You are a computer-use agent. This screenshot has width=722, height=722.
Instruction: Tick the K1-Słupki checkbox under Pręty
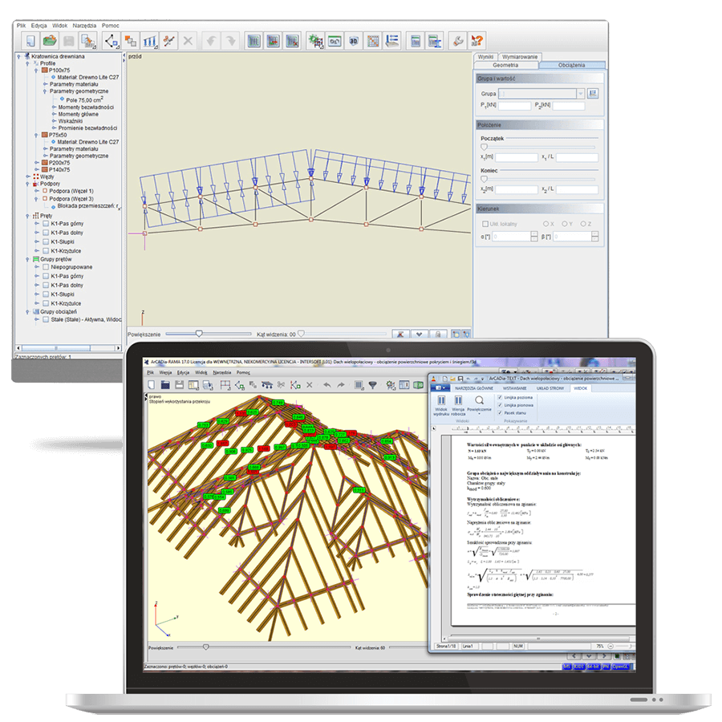[x=46, y=241]
